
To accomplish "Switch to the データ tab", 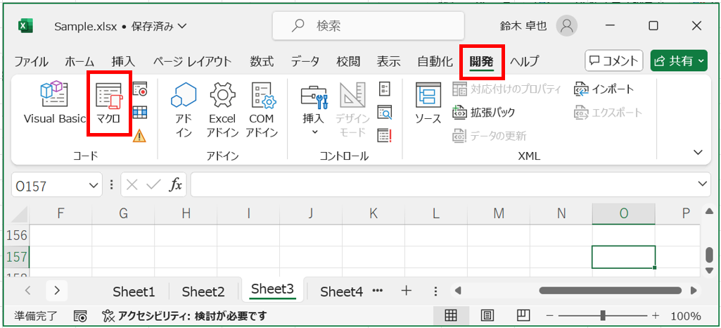I will point(305,61).
